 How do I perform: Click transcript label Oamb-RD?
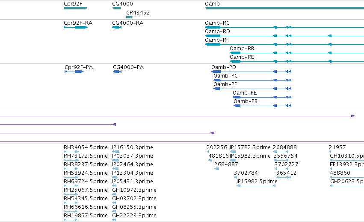[x=217, y=32]
